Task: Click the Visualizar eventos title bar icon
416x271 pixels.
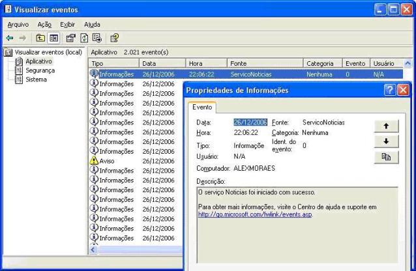Action: pos(8,9)
